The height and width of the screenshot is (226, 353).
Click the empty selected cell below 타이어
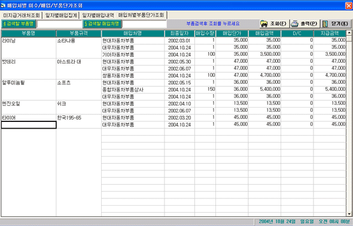click(x=29, y=125)
